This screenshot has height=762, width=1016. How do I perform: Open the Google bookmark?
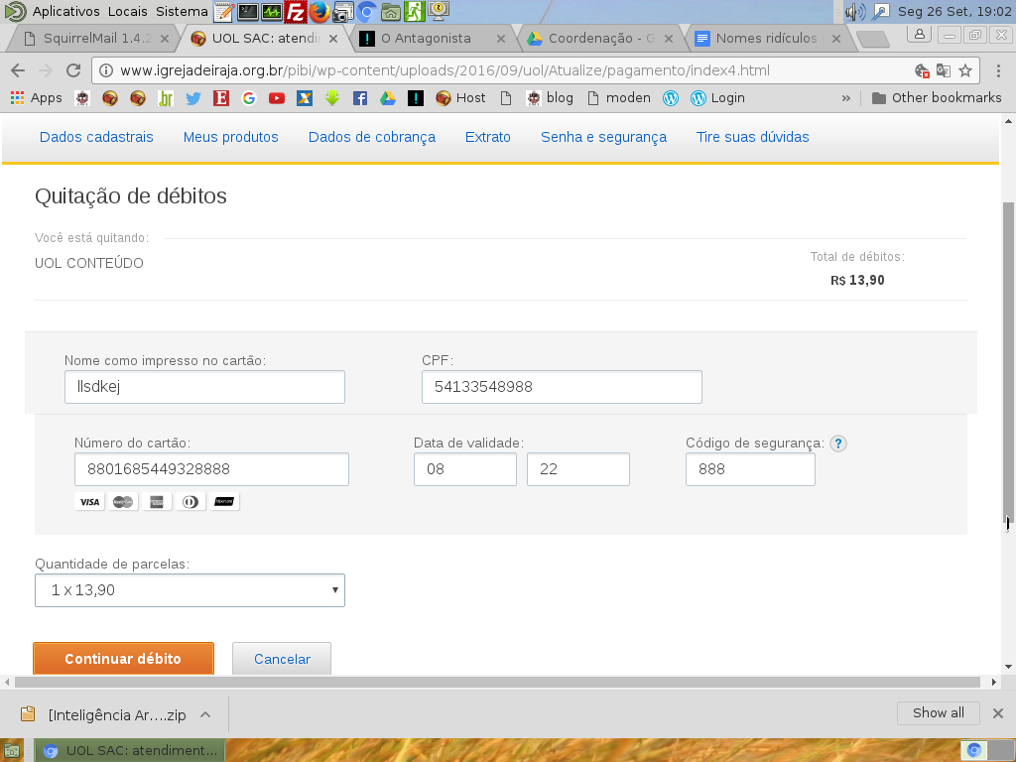249,98
